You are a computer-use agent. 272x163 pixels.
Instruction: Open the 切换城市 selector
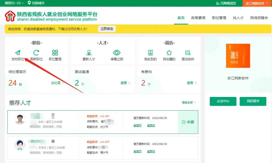[x=35, y=3]
